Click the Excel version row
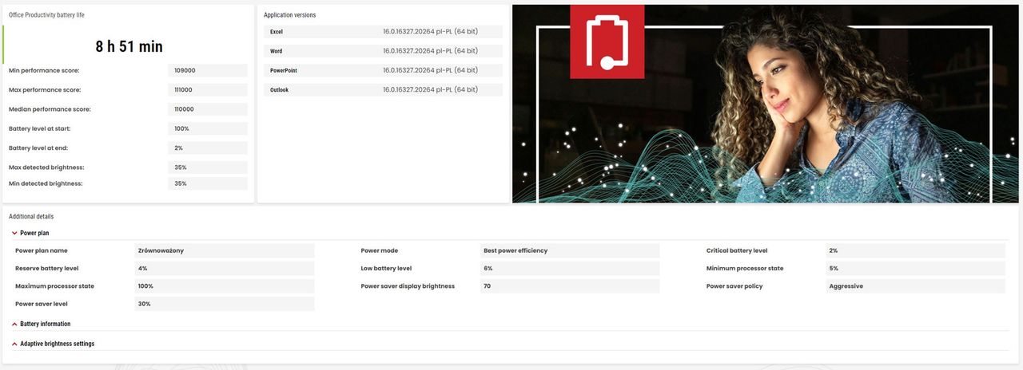Screen dimensions: 1023x370 tap(384, 32)
